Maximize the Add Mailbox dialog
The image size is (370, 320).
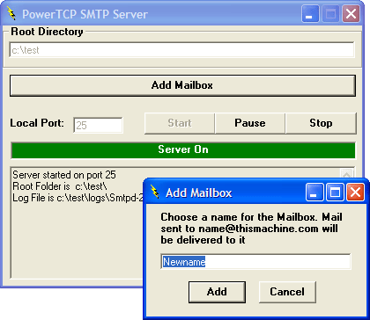point(335,193)
